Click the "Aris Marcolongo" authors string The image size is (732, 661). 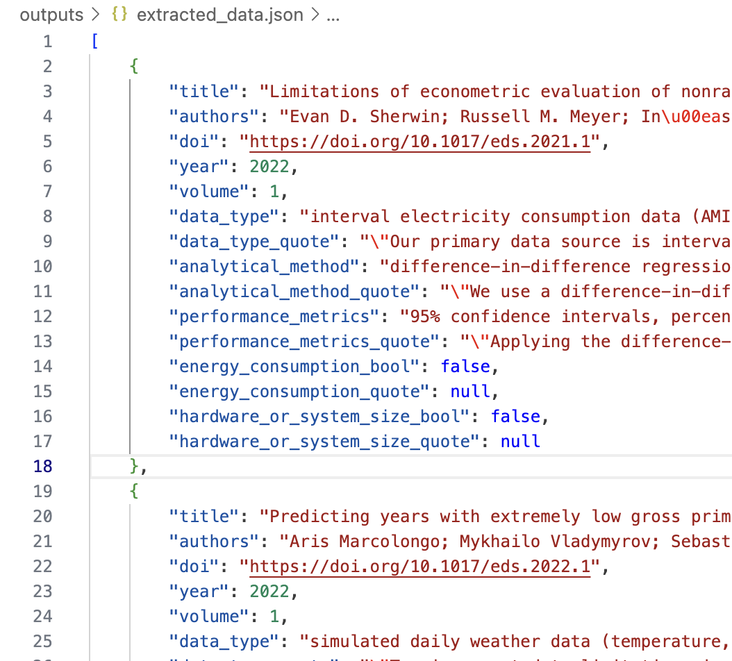click(505, 541)
